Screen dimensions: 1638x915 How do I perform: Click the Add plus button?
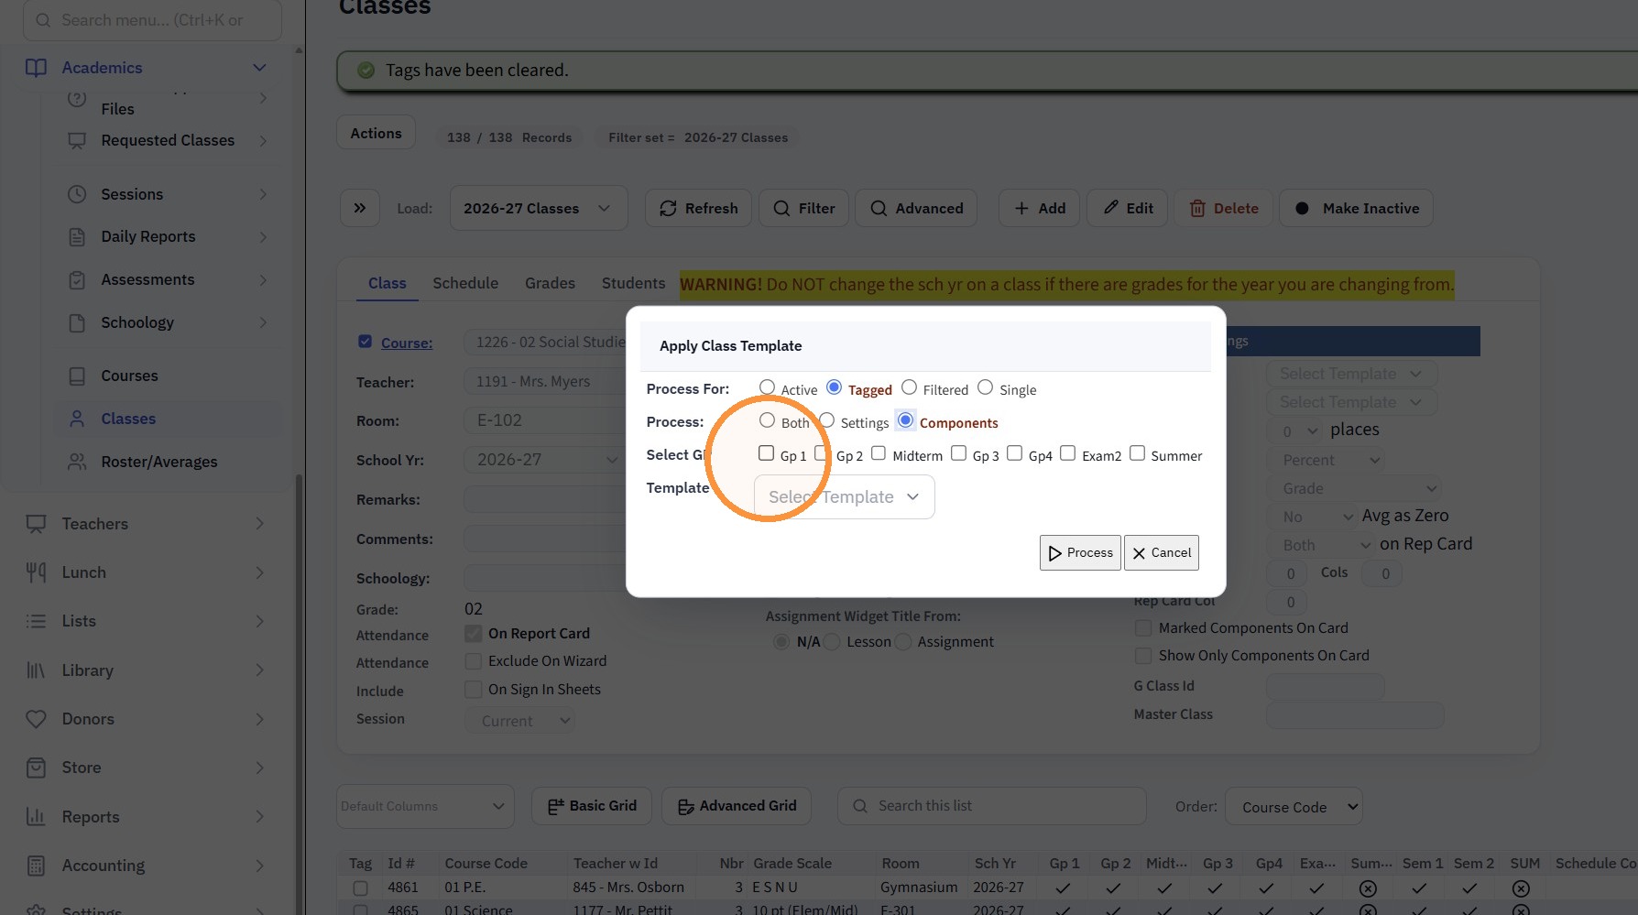(x=1039, y=209)
